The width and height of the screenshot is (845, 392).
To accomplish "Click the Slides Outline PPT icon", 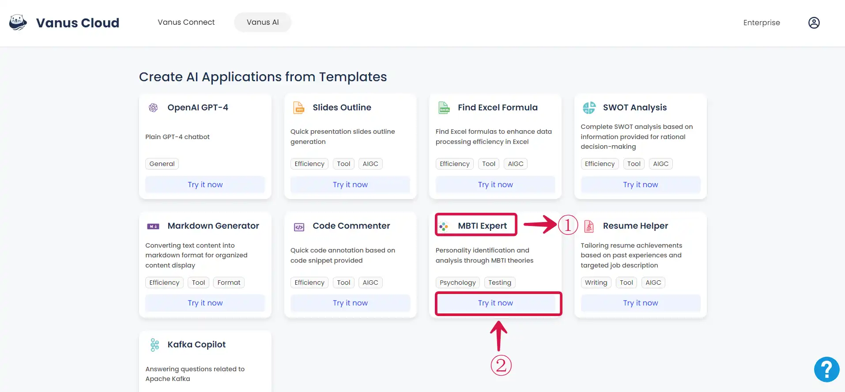I will click(x=299, y=108).
